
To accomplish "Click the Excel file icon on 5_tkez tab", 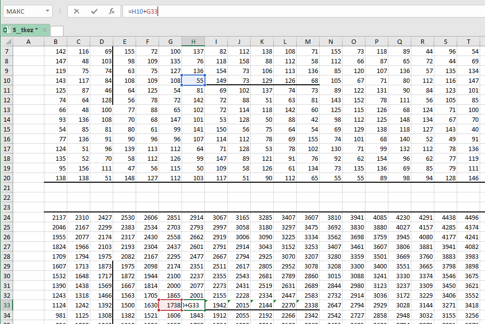I will point(7,30).
